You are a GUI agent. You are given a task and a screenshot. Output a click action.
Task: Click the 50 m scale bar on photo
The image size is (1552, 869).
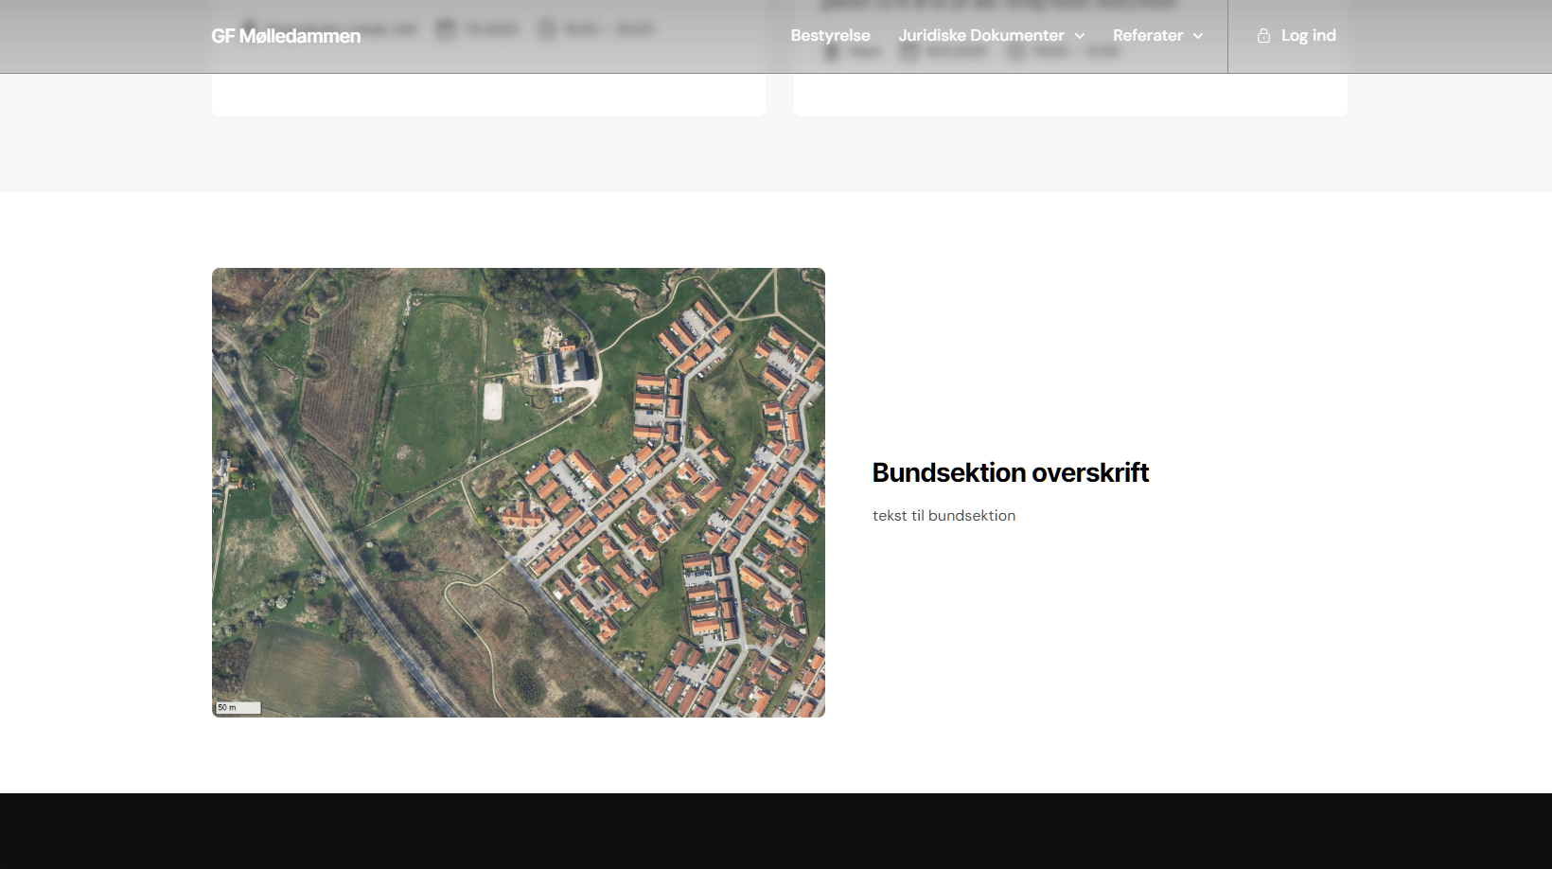[238, 707]
